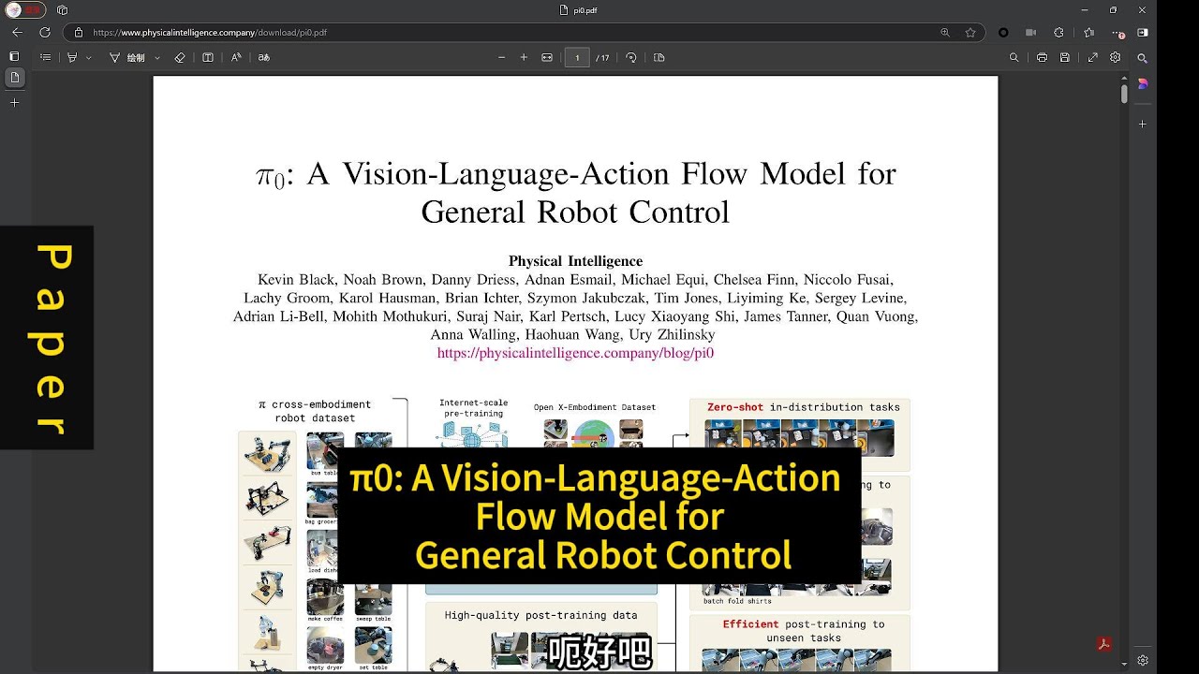Open the zoom magnifier in address bar
1199x674 pixels.
click(x=945, y=32)
